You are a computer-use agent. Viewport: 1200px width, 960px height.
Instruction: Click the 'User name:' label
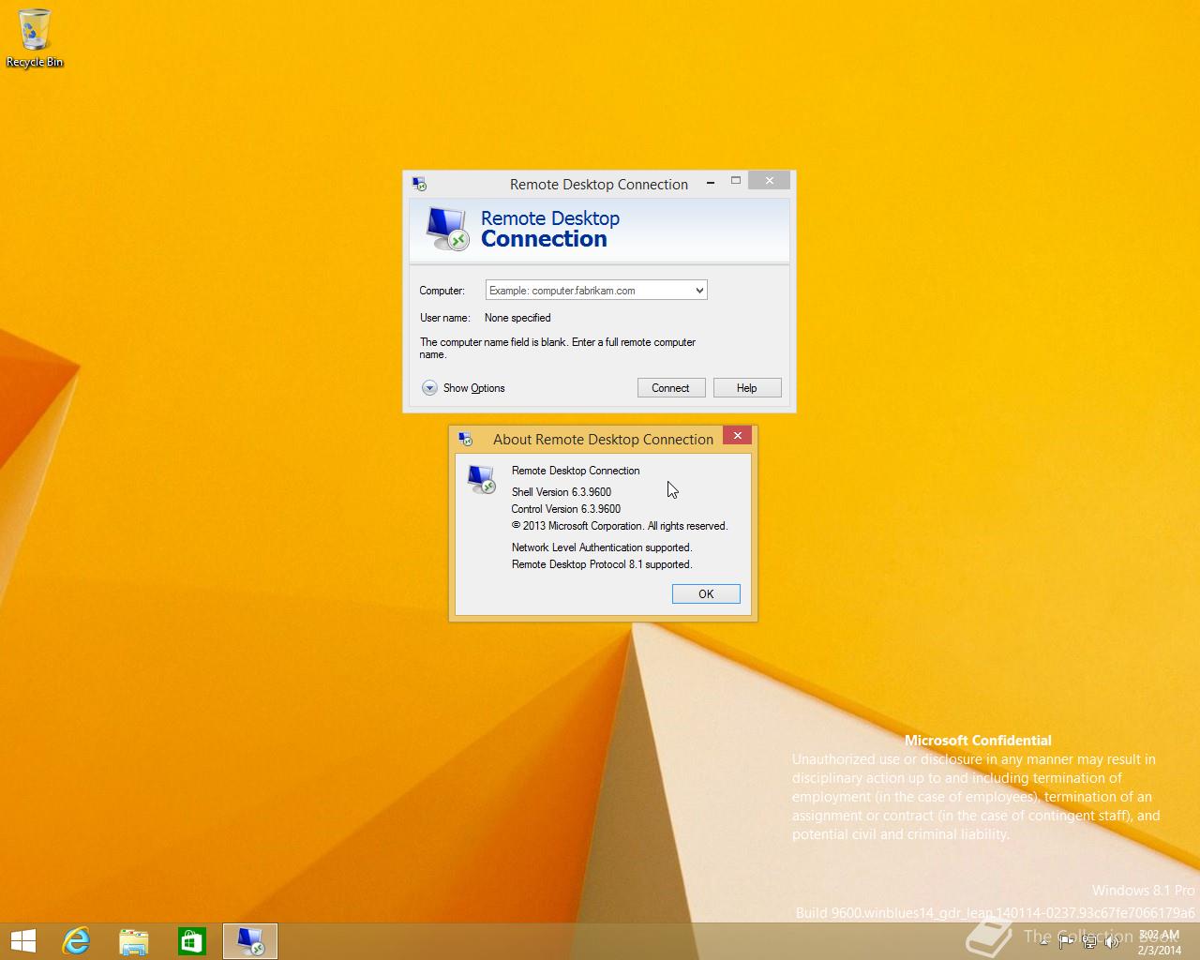pos(445,318)
